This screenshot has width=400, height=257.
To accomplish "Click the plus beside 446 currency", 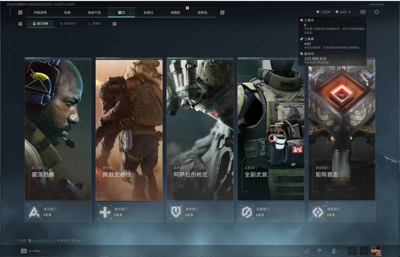I will pyautogui.click(x=349, y=12).
